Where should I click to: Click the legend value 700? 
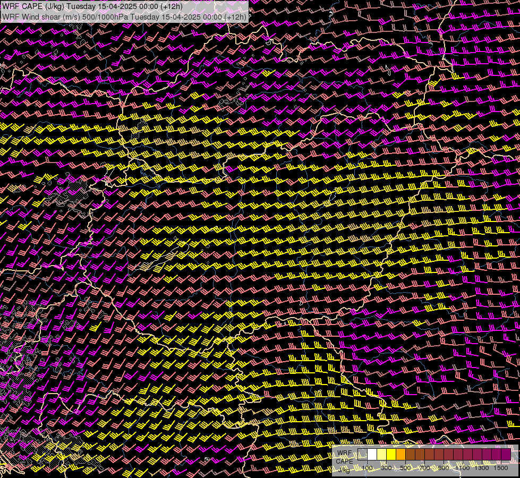(x=424, y=468)
